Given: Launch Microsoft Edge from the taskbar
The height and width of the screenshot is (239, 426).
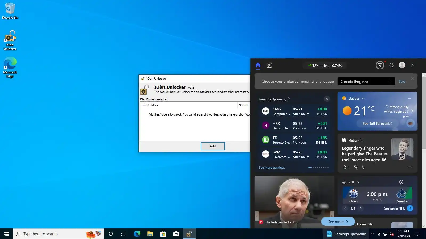Looking at the screenshot, I should [x=137, y=234].
